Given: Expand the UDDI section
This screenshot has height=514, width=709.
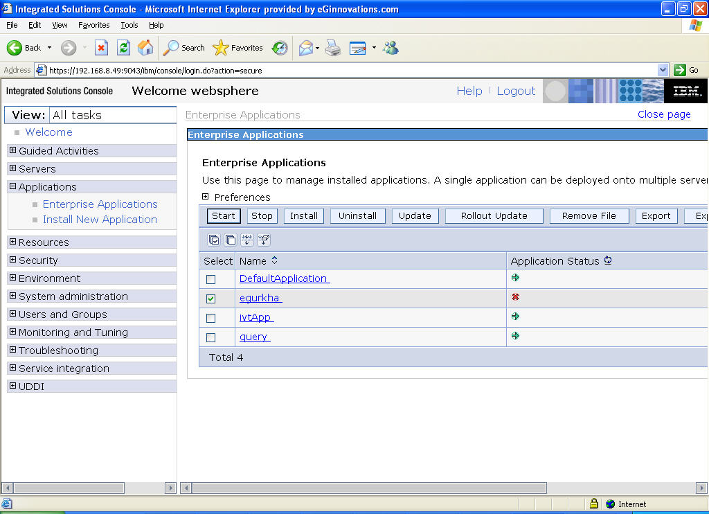Looking at the screenshot, I should pyautogui.click(x=12, y=386).
